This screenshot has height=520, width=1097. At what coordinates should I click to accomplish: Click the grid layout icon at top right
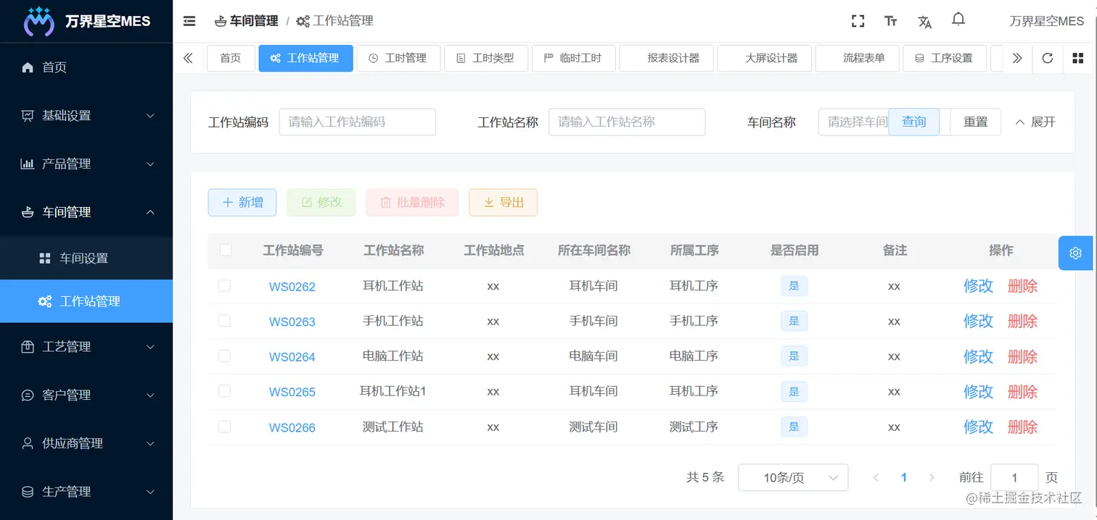click(x=1078, y=58)
